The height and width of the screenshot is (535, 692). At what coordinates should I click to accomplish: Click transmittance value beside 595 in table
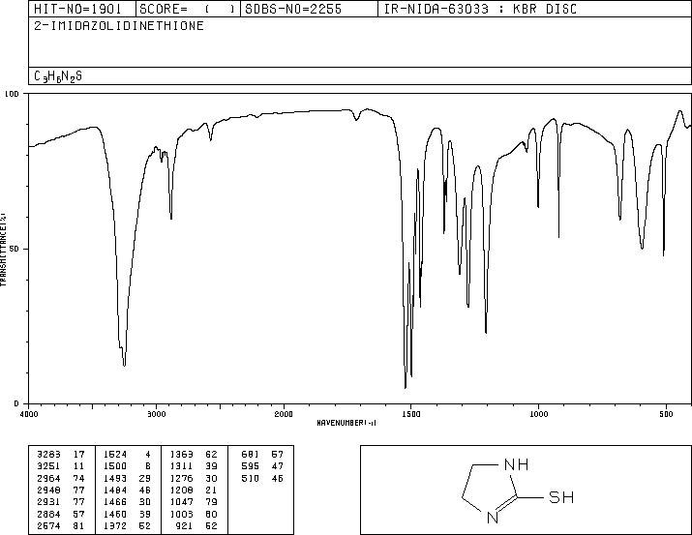click(278, 466)
